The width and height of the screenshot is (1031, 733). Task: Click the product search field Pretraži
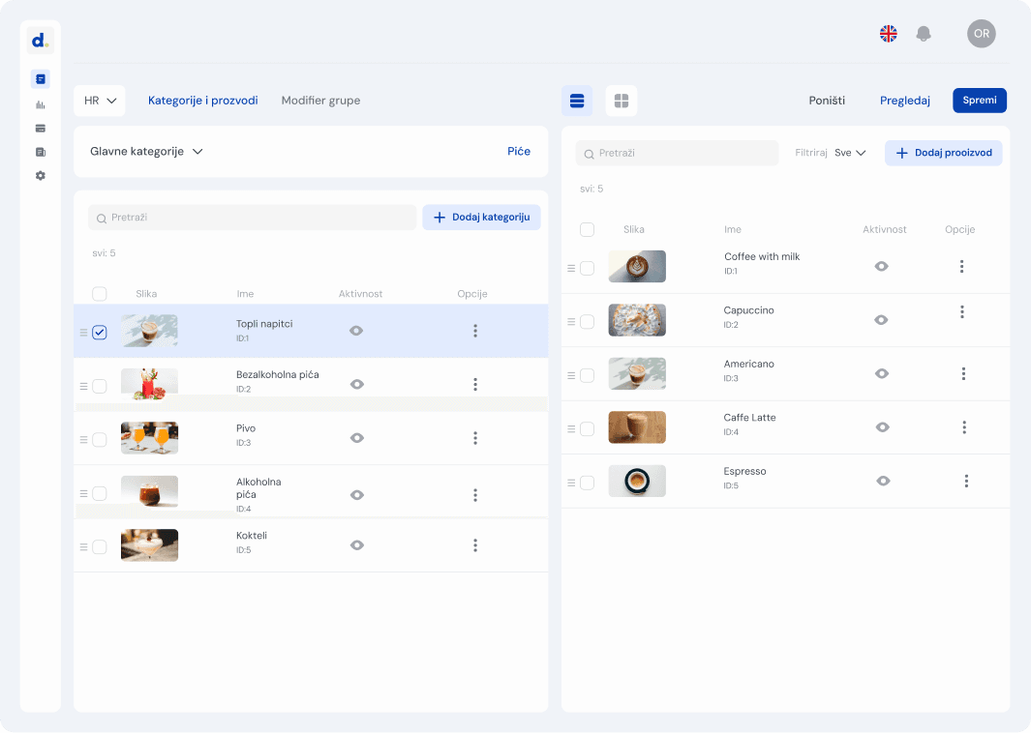tap(678, 153)
